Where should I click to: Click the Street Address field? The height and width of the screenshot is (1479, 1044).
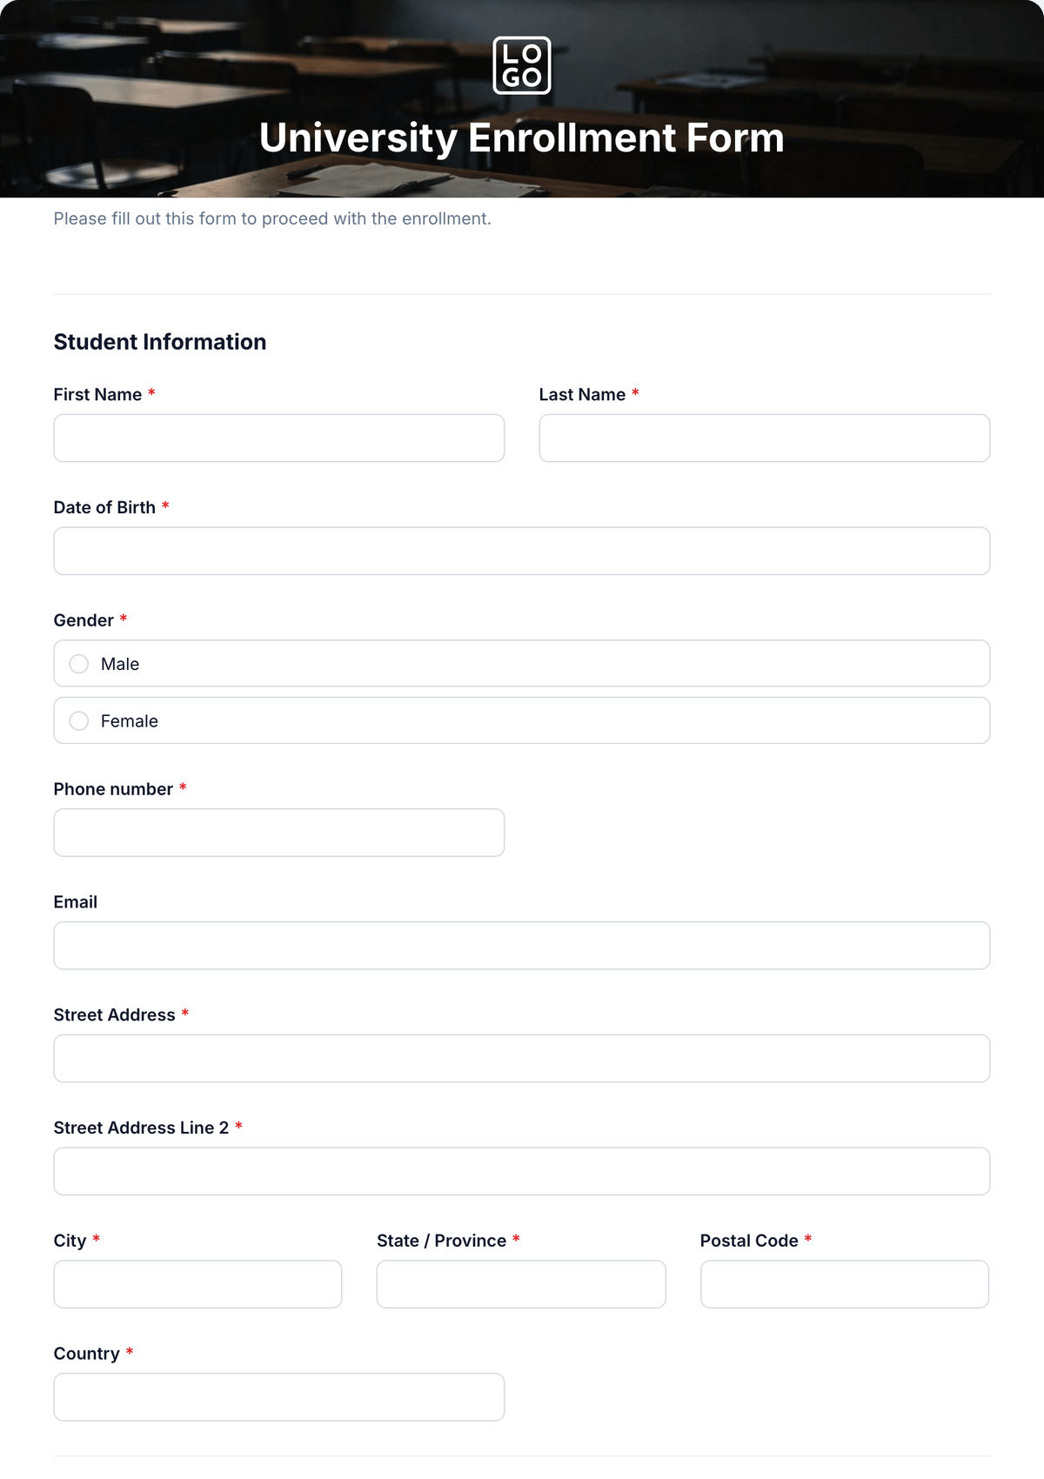click(522, 1059)
